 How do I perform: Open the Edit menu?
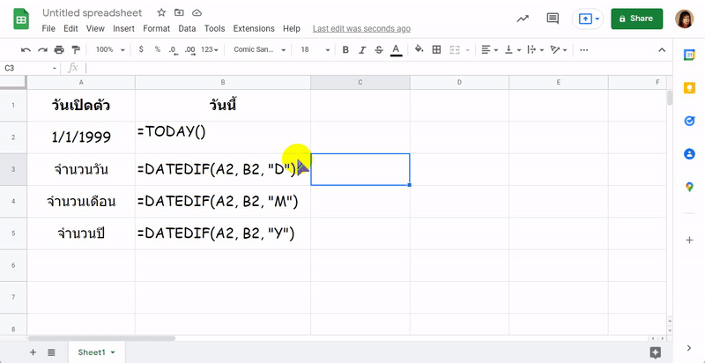(x=70, y=28)
